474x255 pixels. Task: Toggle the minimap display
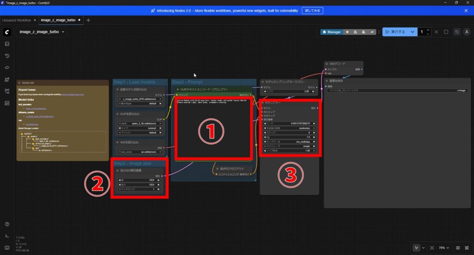pyautogui.click(x=458, y=248)
